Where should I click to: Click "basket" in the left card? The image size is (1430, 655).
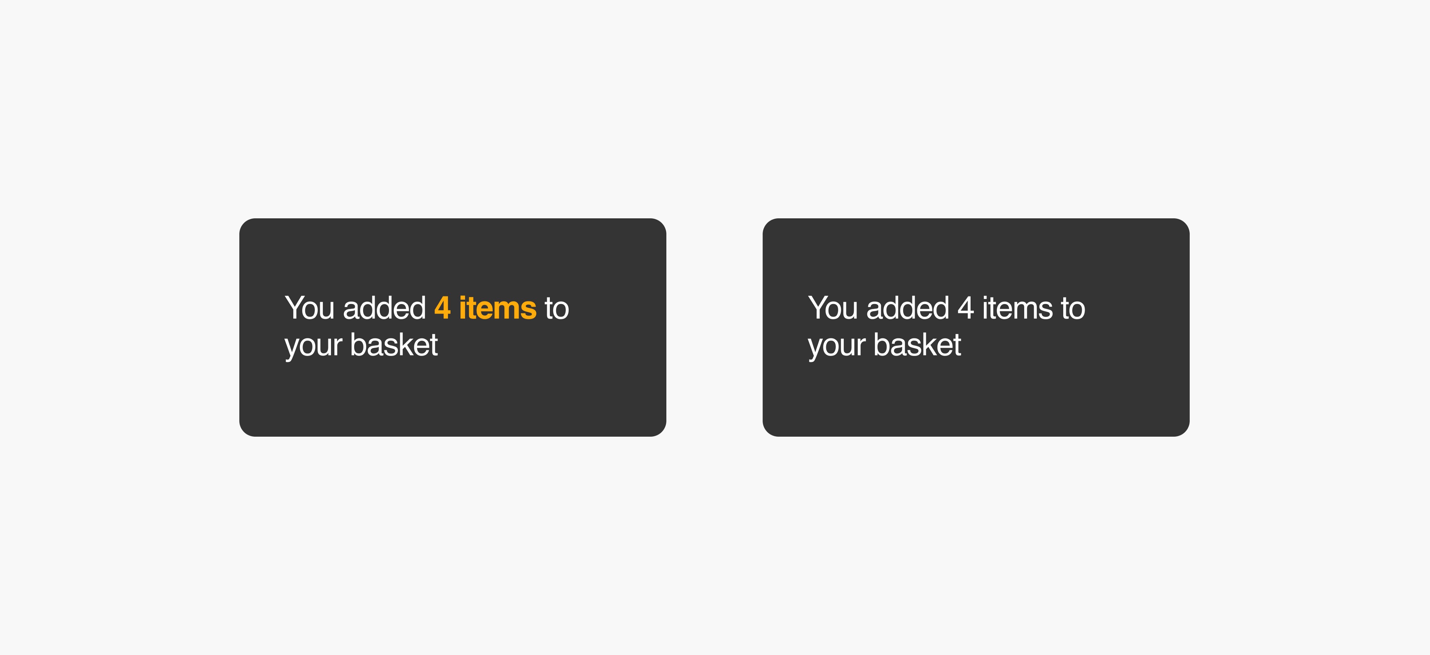click(x=394, y=345)
